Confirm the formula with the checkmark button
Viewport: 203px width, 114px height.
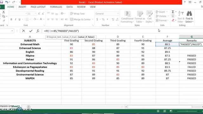click(31, 31)
